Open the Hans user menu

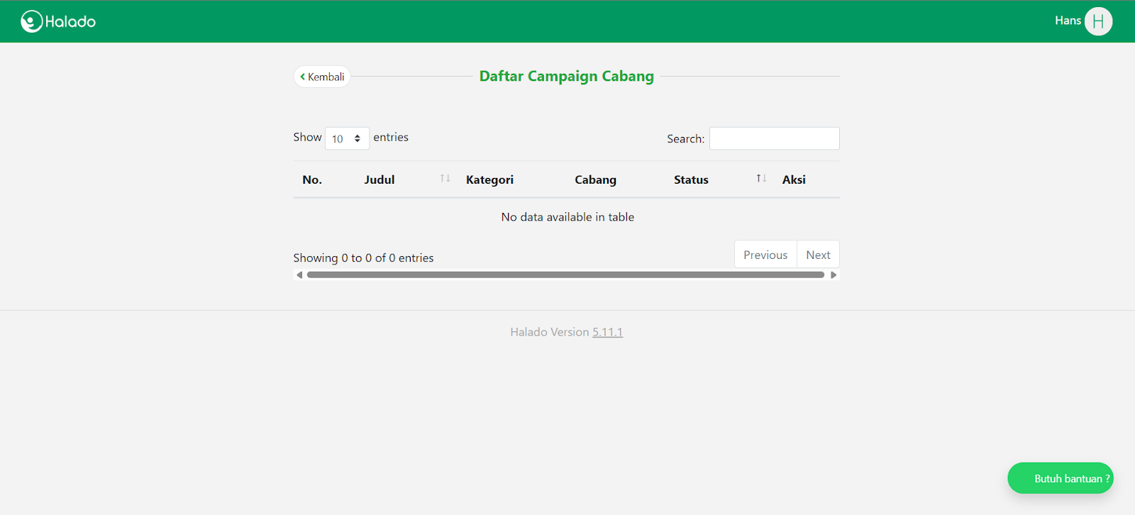[1067, 21]
